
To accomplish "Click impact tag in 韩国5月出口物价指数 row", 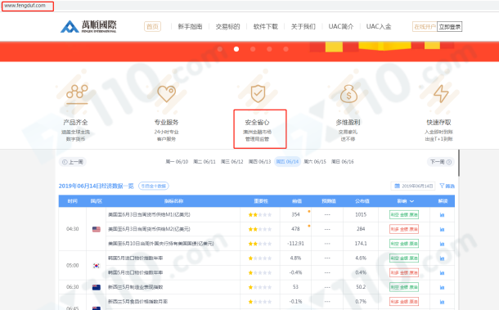I will click(404, 272).
